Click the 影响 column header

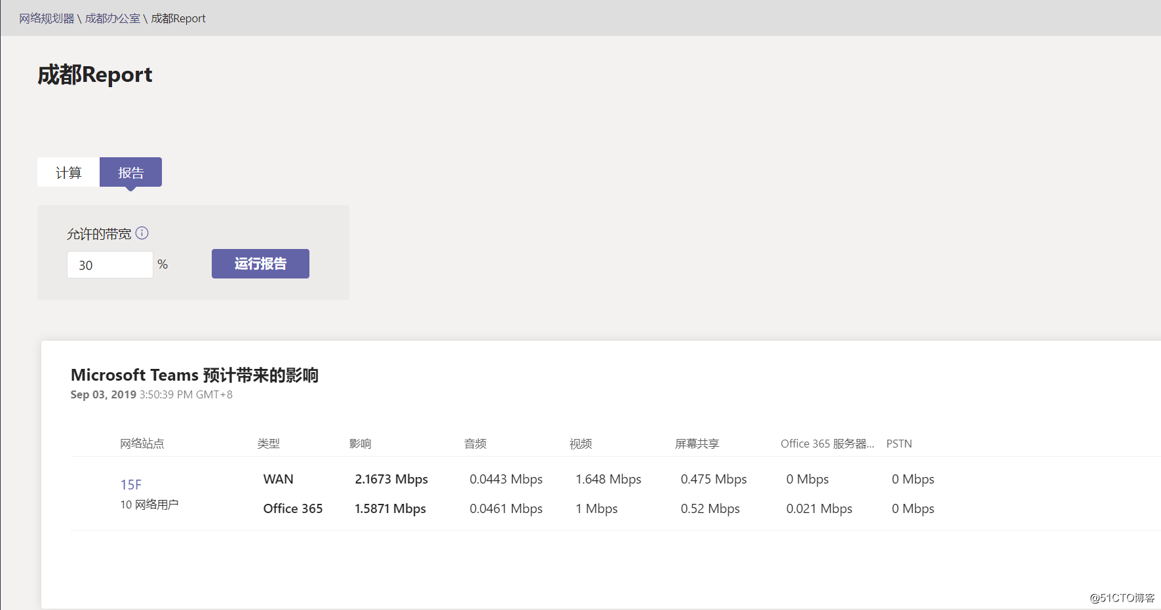click(x=361, y=444)
